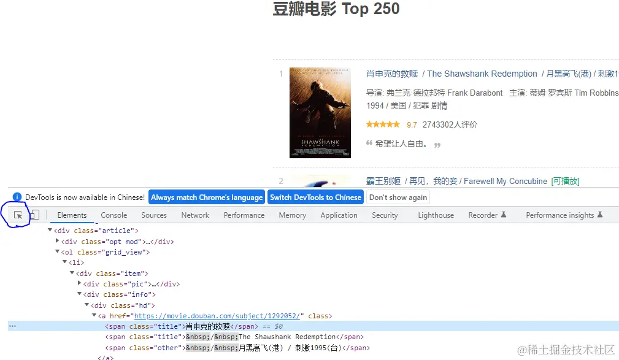Switch to the Security tab
This screenshot has height=360, width=619.
(x=385, y=215)
